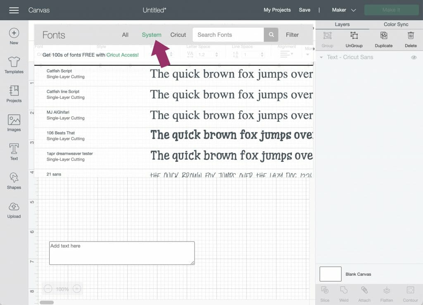Save the current project

coord(304,9)
